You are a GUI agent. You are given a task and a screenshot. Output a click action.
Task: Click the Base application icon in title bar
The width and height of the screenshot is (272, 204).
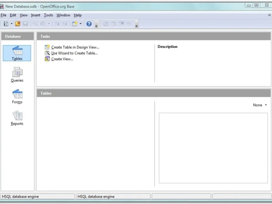pos(2,6)
